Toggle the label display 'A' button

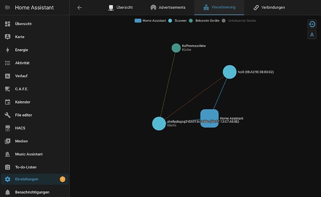[x=312, y=34]
